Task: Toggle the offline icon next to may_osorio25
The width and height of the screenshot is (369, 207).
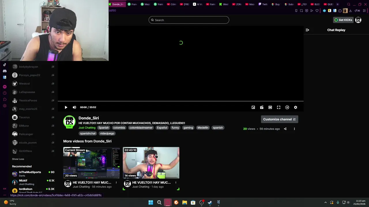Action: 53,109
